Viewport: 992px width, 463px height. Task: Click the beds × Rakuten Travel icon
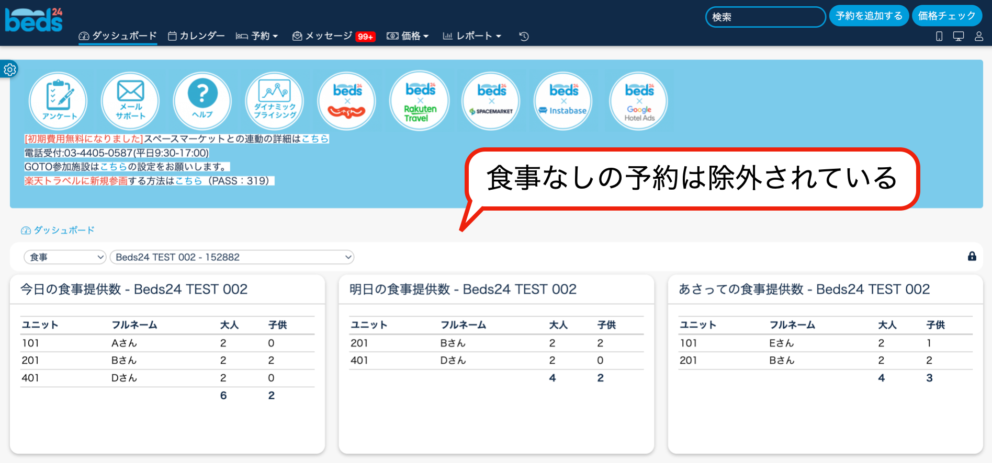[x=420, y=100]
